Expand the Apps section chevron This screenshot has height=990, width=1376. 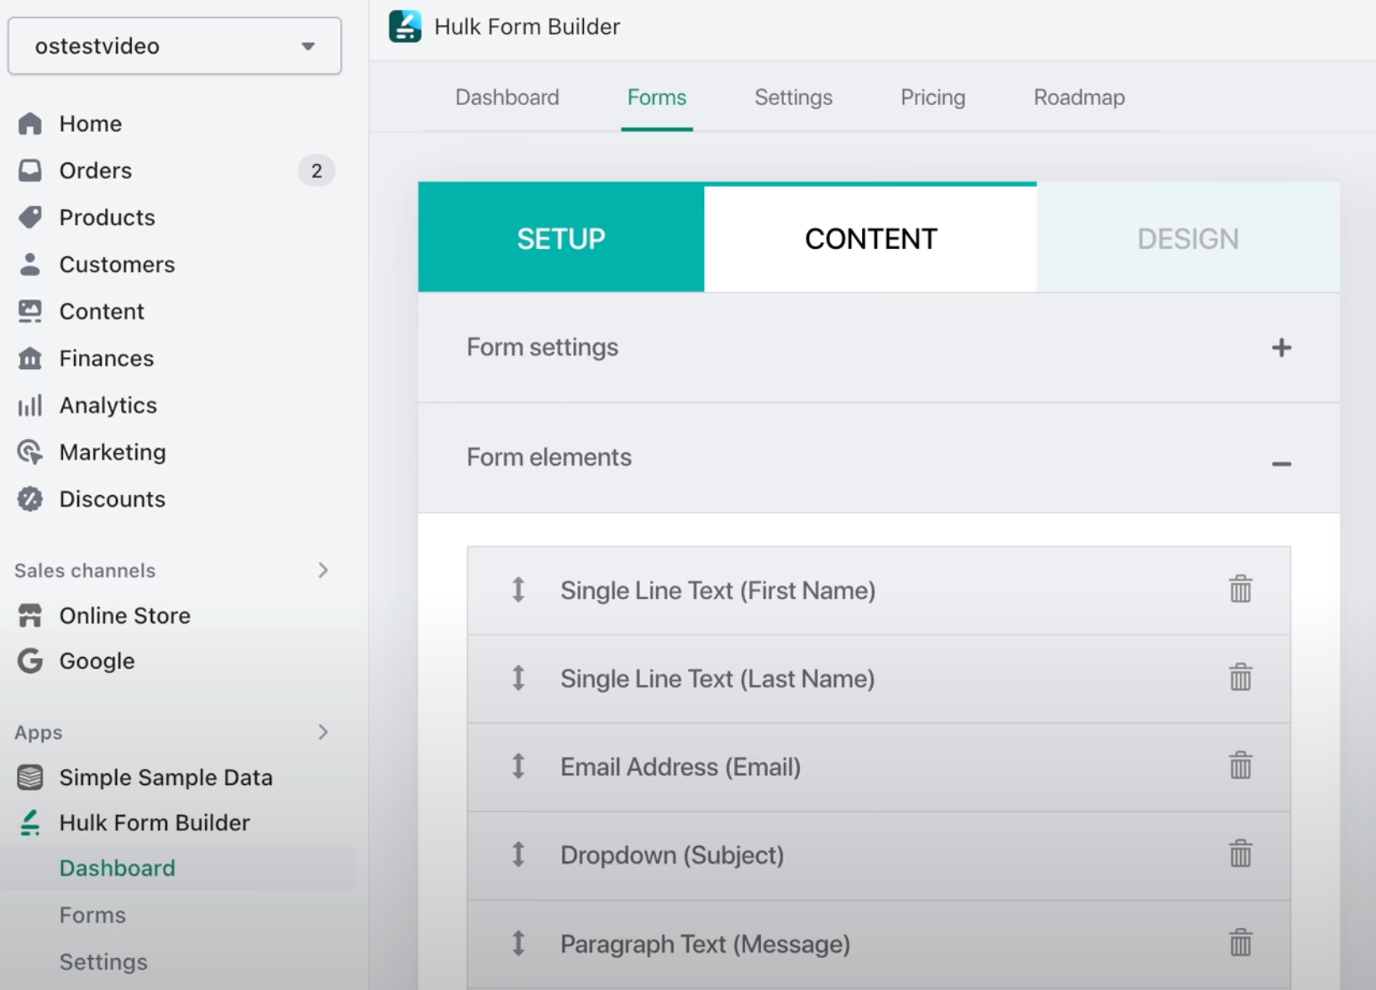tap(323, 733)
